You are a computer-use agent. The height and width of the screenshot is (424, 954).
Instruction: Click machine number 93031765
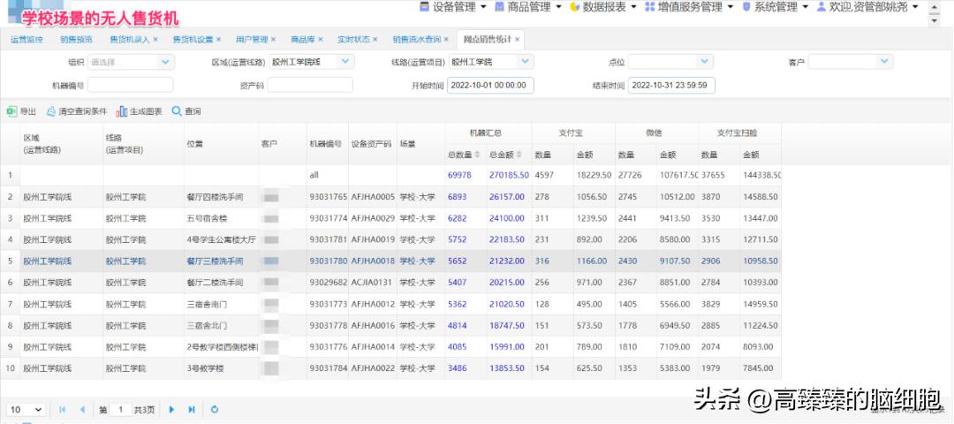328,197
